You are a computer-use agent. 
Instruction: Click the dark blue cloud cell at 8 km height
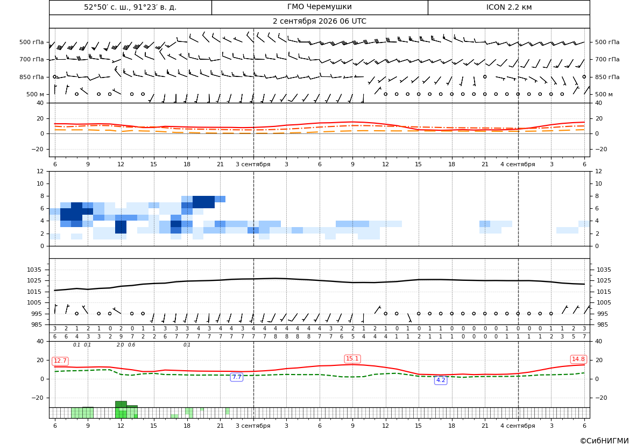coord(203,202)
